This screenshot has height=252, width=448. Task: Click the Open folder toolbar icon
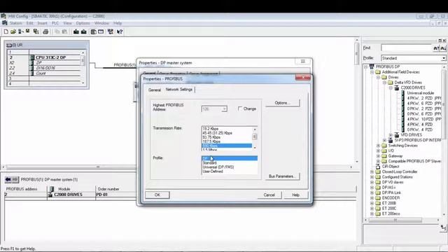(x=13, y=31)
